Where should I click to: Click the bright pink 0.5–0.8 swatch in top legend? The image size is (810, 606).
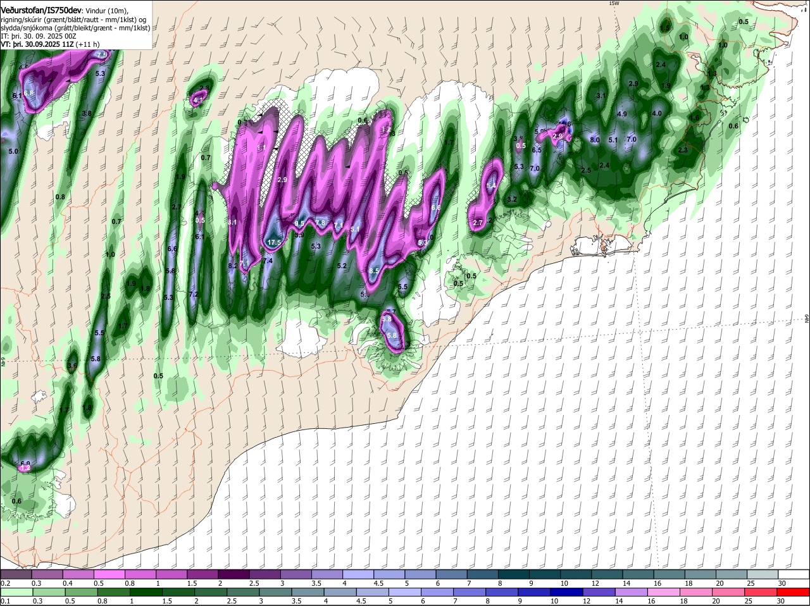[x=111, y=574]
